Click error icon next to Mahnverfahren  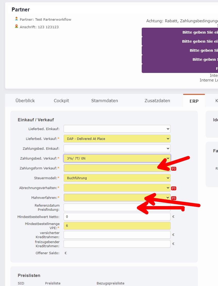pos(173,198)
